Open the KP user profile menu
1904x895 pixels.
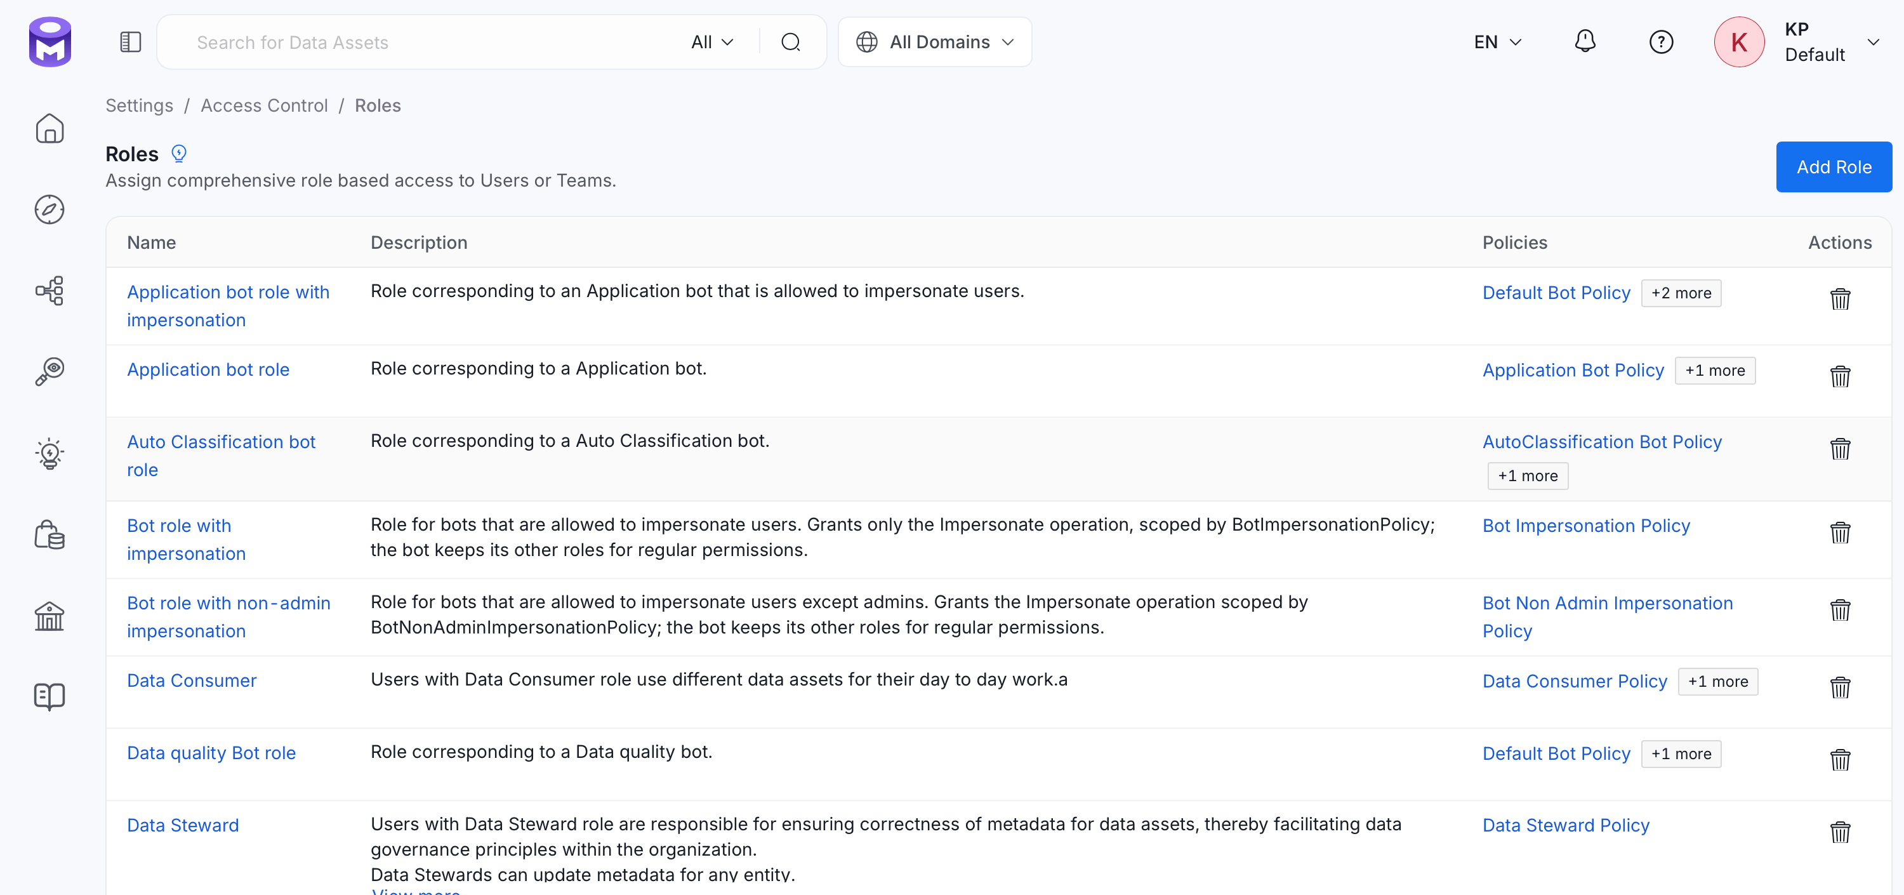point(1832,42)
